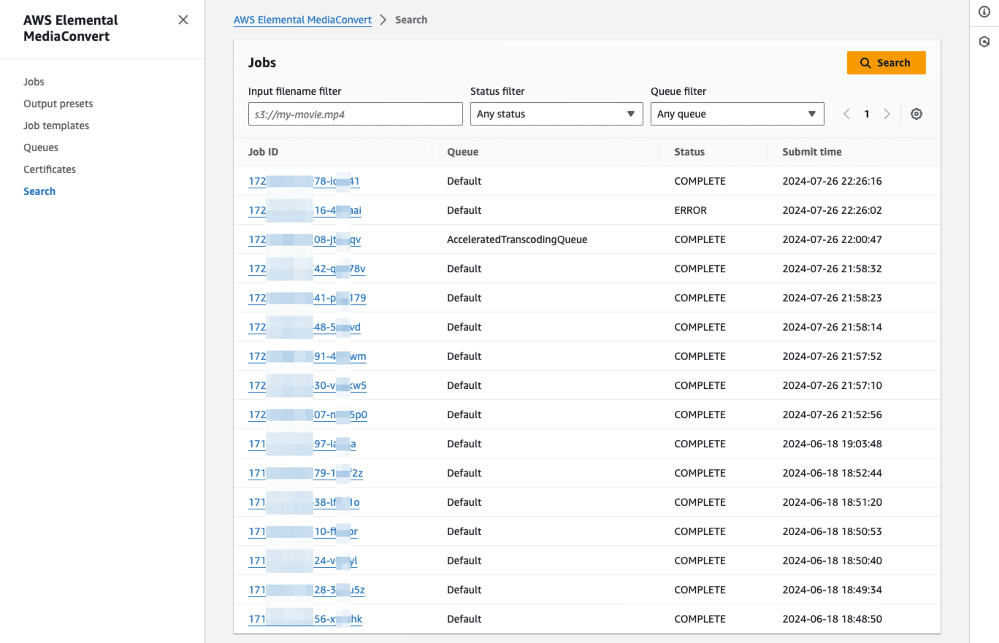This screenshot has width=999, height=643.
Task: Open the hexagon tools icon below info icon
Action: pyautogui.click(x=984, y=42)
